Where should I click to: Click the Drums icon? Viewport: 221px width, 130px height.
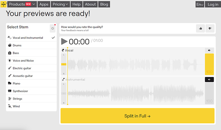[x=9, y=45]
